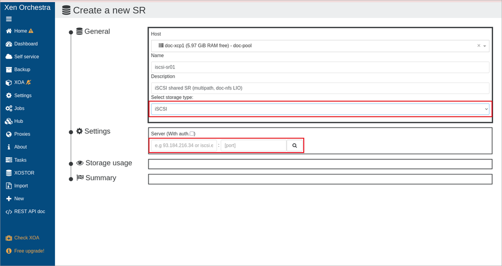Open the Dashboard gauge icon
Screen dimensions: 502x266
pos(9,44)
